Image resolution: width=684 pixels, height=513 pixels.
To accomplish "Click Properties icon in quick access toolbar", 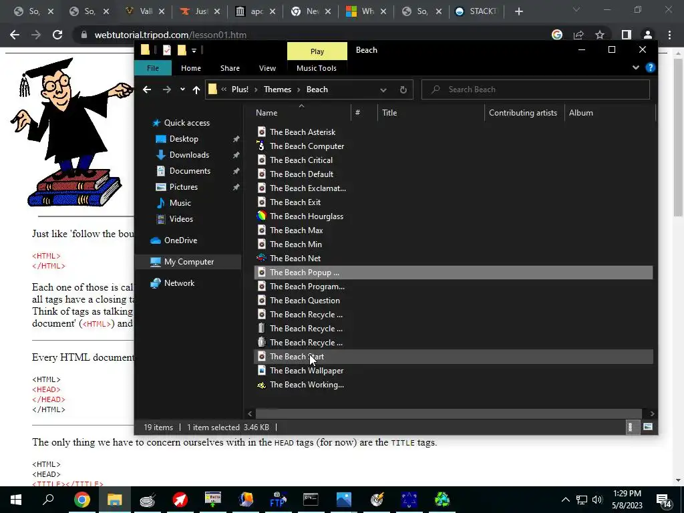I will coord(166,50).
